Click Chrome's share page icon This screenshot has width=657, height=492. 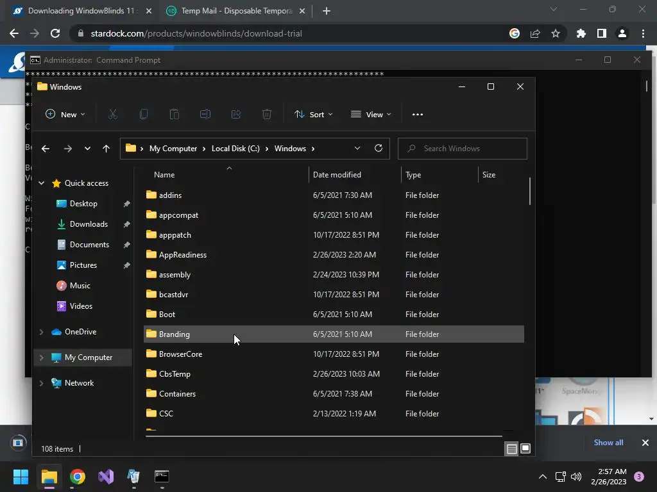coord(535,33)
